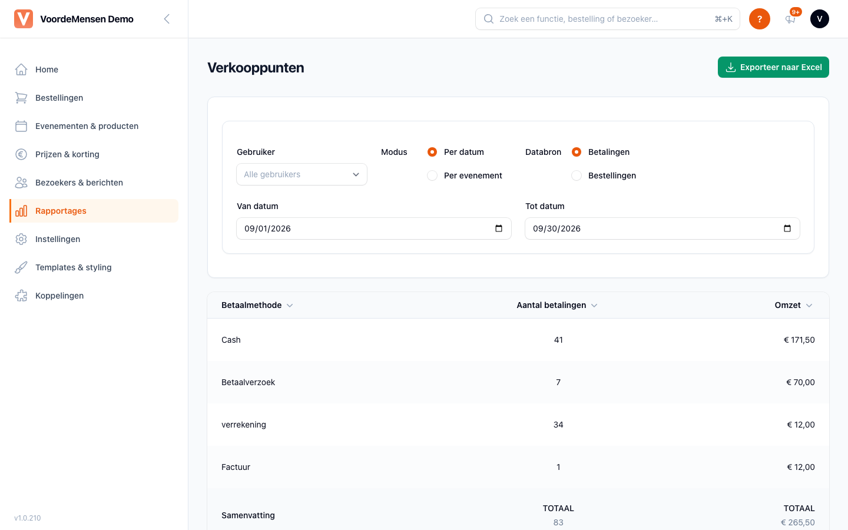Open the announcements megaphone icon
This screenshot has height=530, width=848.
coord(790,19)
